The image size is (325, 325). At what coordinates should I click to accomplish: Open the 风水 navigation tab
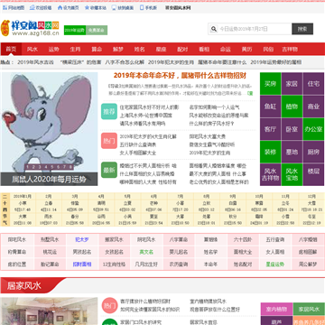point(32,49)
